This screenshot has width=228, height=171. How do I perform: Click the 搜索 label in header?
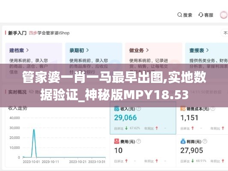pos(188,15)
